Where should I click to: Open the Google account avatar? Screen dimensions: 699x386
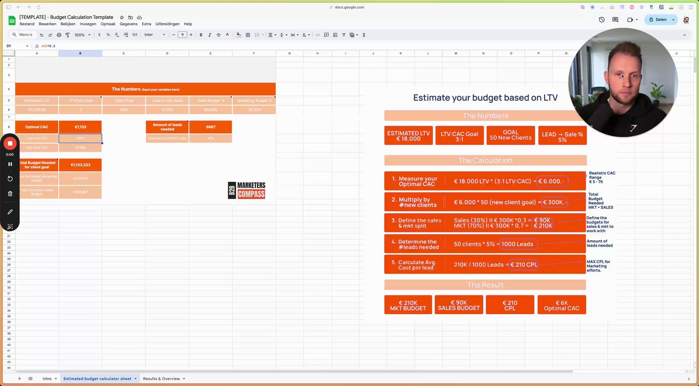coord(687,20)
